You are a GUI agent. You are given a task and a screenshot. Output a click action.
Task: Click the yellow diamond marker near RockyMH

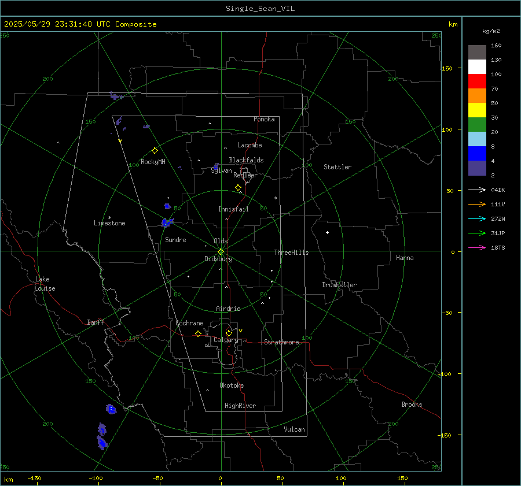coord(155,151)
